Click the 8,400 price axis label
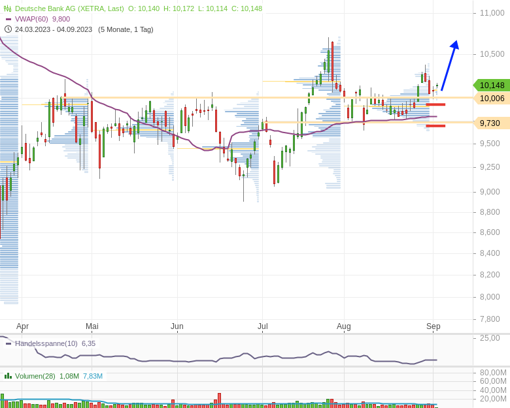Image resolution: width=510 pixels, height=408 pixels. point(490,253)
